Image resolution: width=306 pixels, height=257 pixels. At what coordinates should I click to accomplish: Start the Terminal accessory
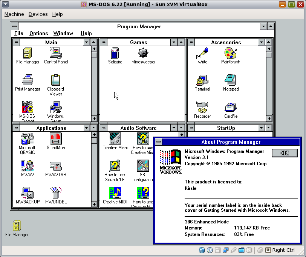click(202, 80)
